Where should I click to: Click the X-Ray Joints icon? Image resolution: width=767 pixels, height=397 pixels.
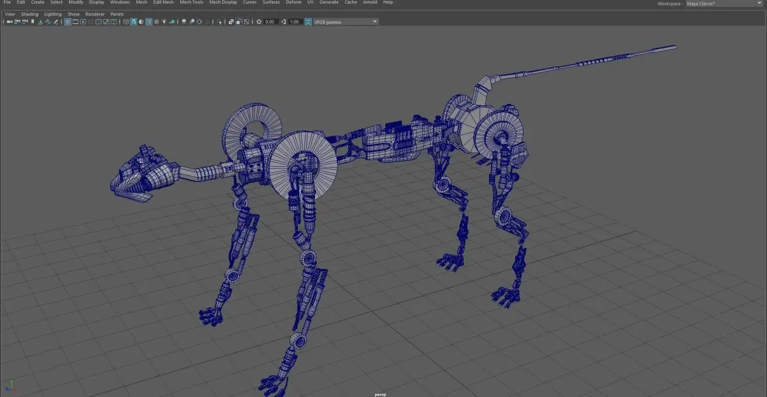pos(246,22)
